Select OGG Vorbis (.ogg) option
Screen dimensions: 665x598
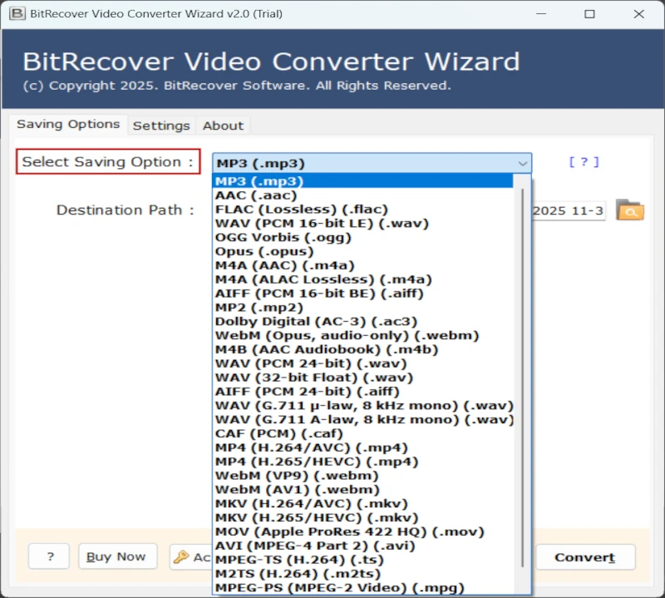(x=362, y=237)
